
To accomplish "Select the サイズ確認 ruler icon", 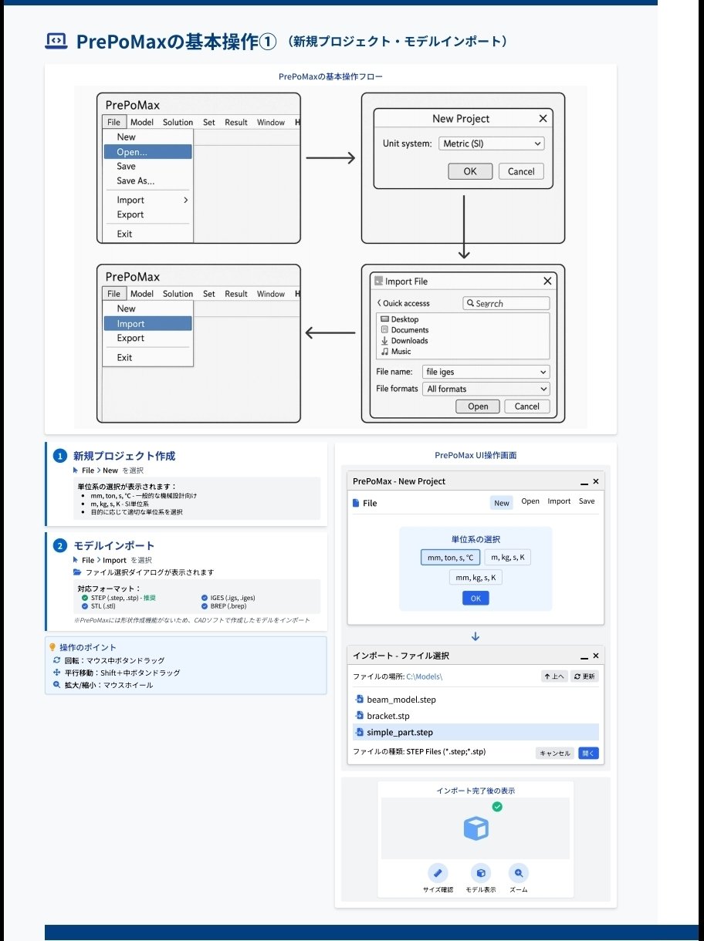I will click(x=438, y=874).
